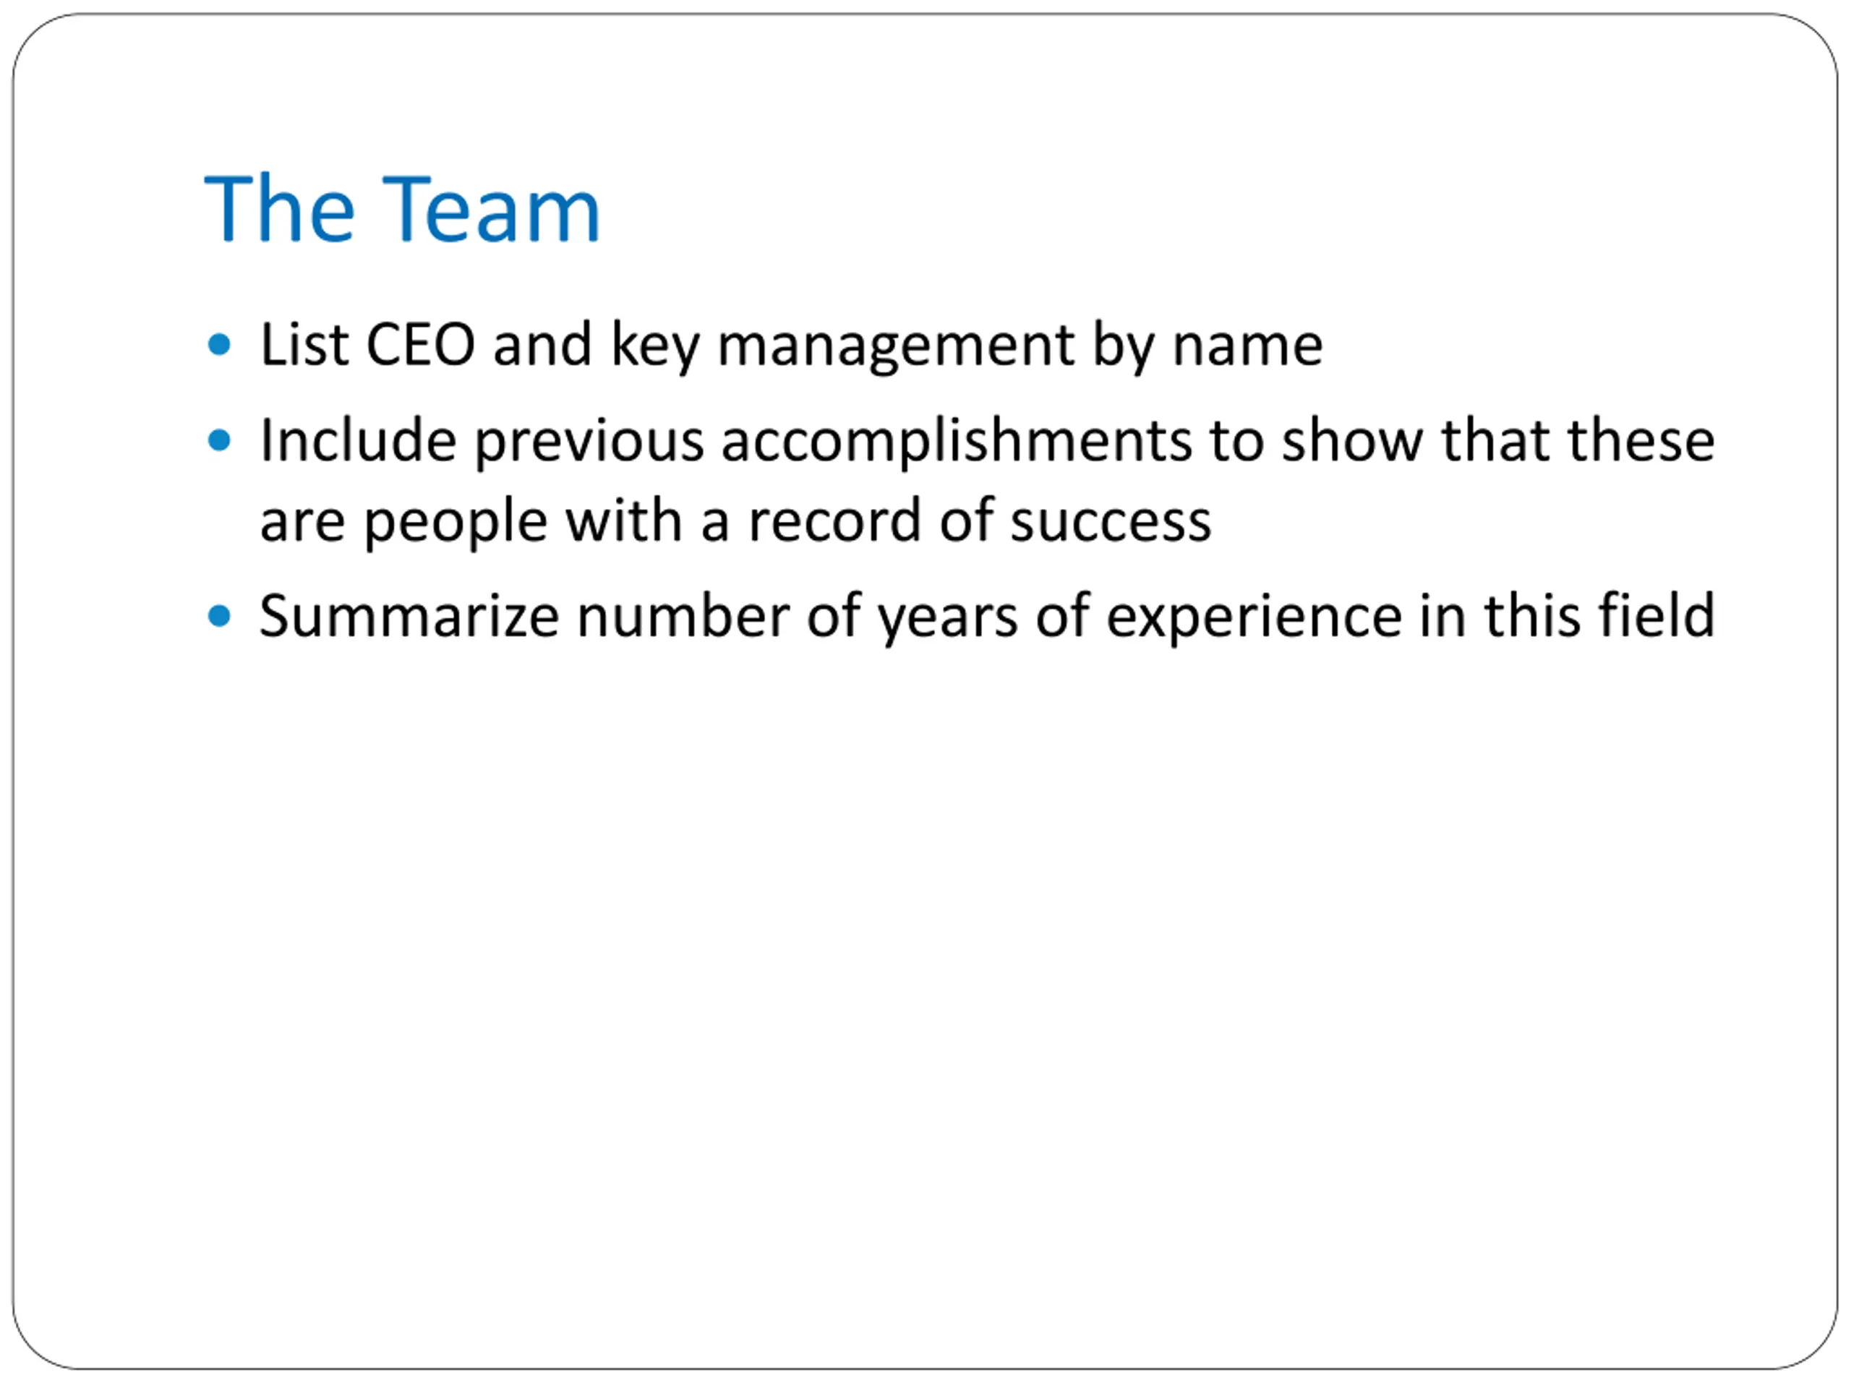
Task: Place cursor in "List CEO and key management" line
Action: click(x=792, y=345)
